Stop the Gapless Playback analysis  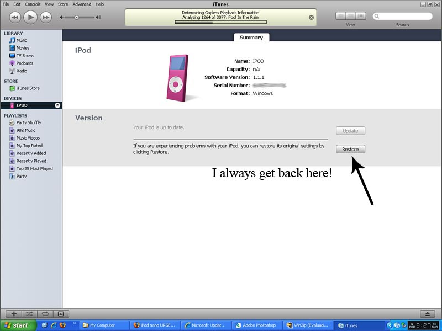click(x=311, y=17)
